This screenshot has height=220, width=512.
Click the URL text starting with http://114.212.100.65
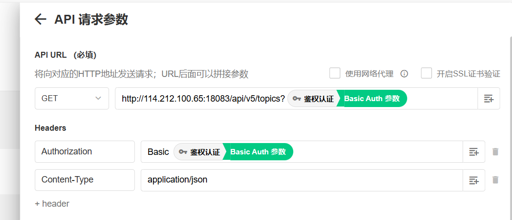[203, 99]
